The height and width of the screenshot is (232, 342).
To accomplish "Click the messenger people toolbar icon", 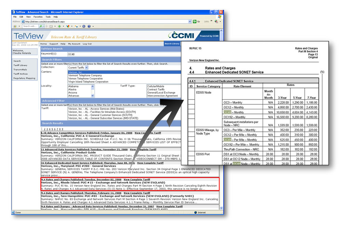I will click(76, 26).
